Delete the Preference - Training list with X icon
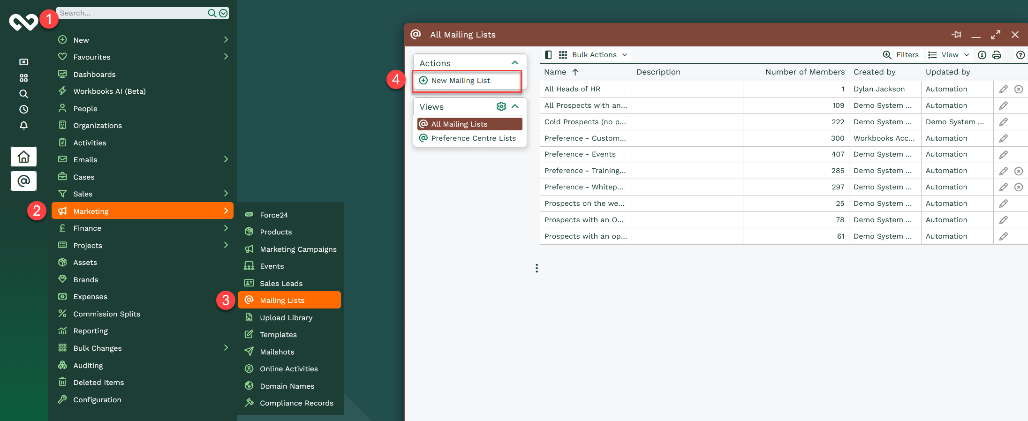 [1019, 171]
